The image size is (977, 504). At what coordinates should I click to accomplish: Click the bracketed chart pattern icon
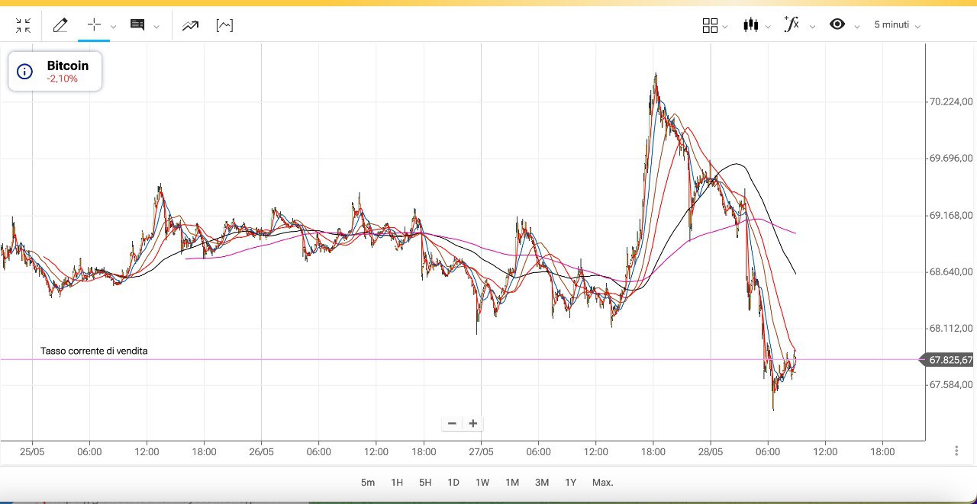click(x=224, y=25)
